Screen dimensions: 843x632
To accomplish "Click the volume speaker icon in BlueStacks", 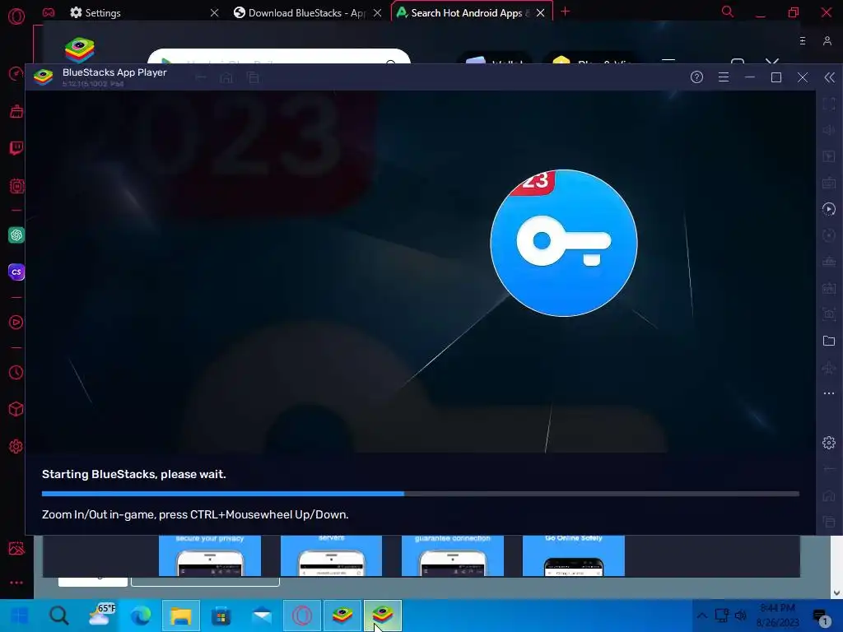I will (829, 130).
